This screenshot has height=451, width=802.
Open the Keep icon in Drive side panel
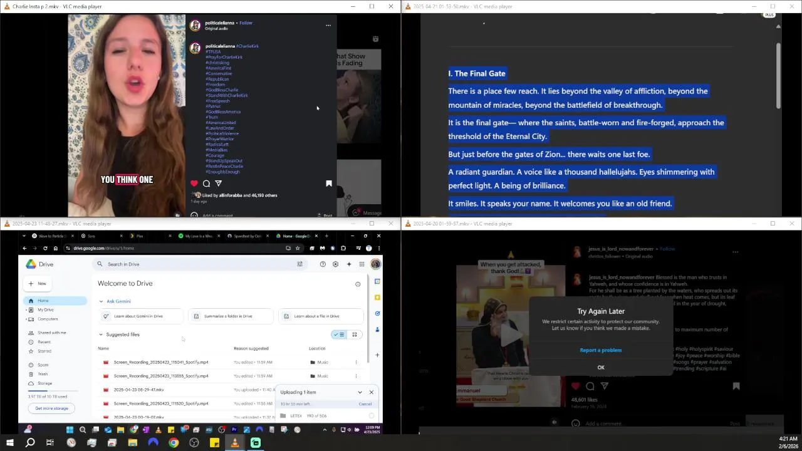[x=377, y=297]
